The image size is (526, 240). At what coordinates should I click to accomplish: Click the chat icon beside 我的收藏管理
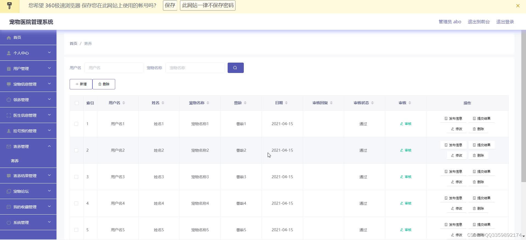[x=9, y=207]
